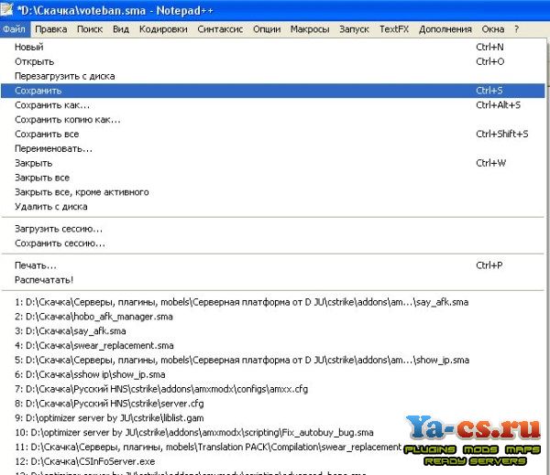Open recent file 1 ending in say_afk.sma
The image size is (550, 475).
click(x=273, y=302)
